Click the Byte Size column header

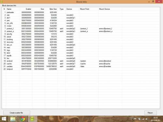(53, 9)
